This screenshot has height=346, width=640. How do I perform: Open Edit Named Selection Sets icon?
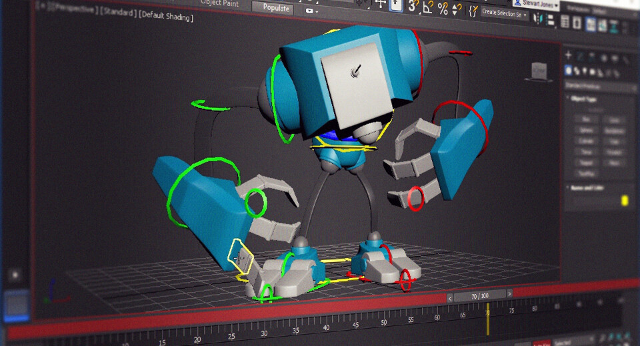click(x=473, y=11)
